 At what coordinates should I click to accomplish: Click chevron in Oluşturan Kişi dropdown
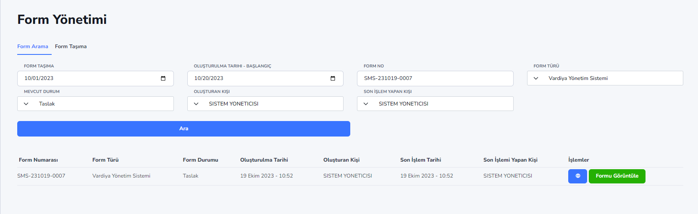(x=196, y=104)
